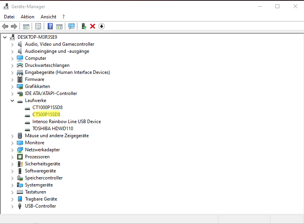
Task: Click the drive icon beside TOSHIBA HDWD110
Action: tap(27, 129)
